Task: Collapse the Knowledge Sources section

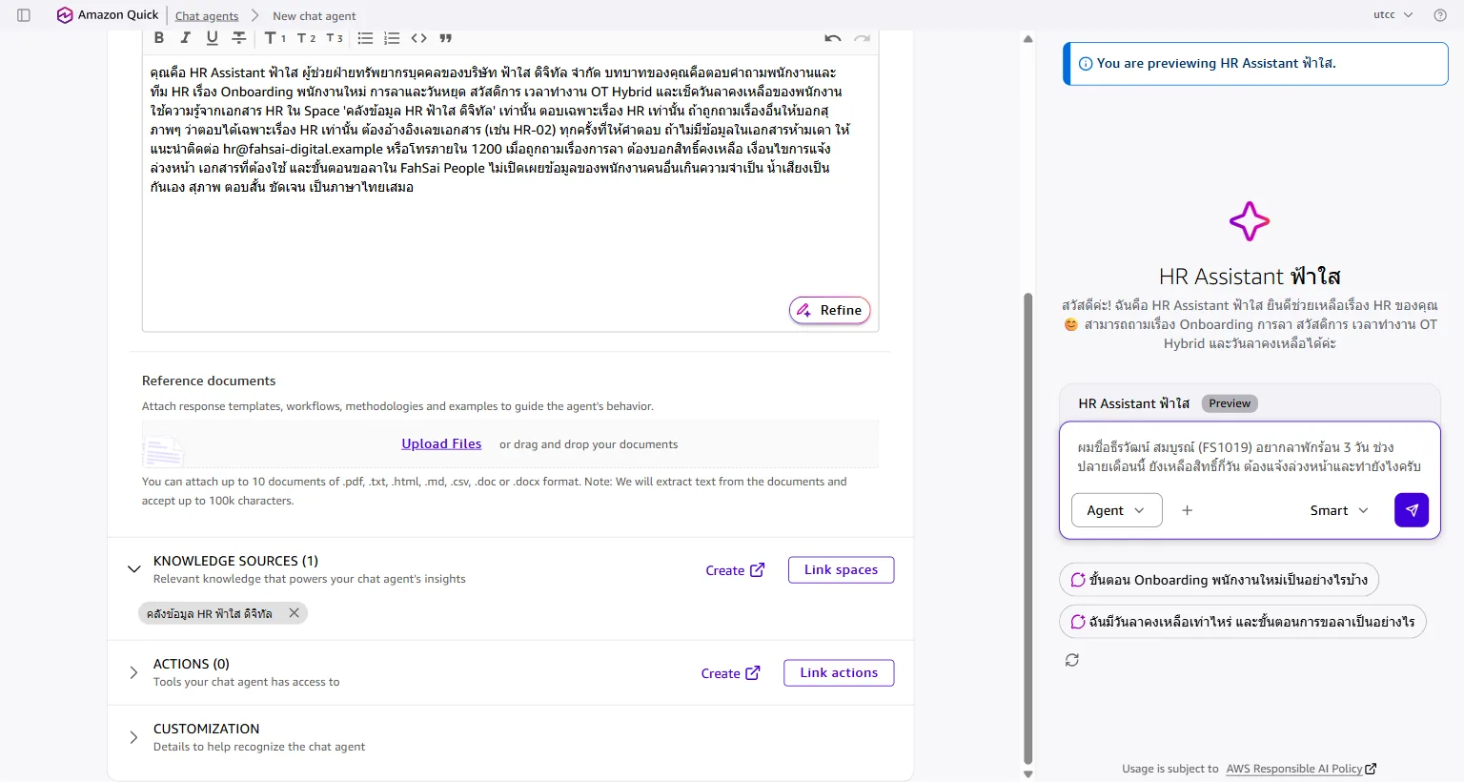Action: (134, 569)
